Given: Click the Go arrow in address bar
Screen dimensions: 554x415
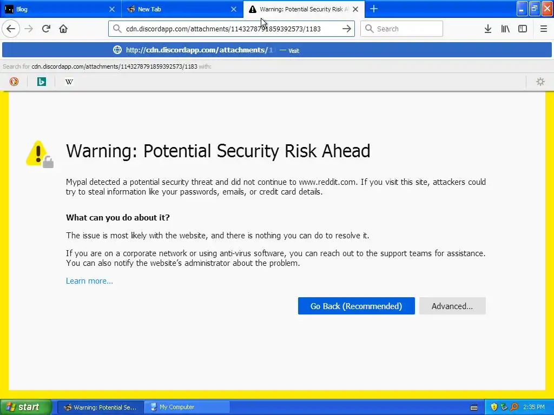Looking at the screenshot, I should pyautogui.click(x=347, y=29).
